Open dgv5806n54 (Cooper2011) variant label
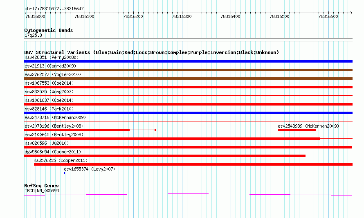Screen dimensions: 364x218 [x=53, y=152]
